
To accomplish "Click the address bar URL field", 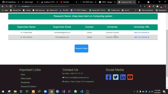I will pyautogui.click(x=77, y=6).
